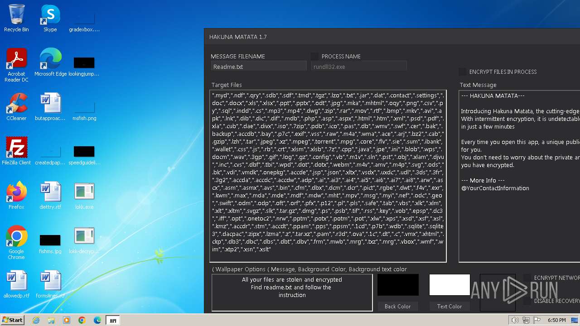Viewport: 580px width, 326px height.
Task: Click inside the Target Files extensions box
Action: (x=328, y=176)
